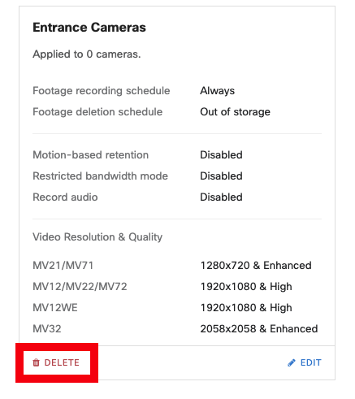Click the Motion-based retention label
The image size is (355, 399).
(x=91, y=155)
